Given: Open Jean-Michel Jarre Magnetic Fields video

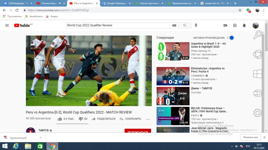Looking at the screenshot, I should [210, 130].
